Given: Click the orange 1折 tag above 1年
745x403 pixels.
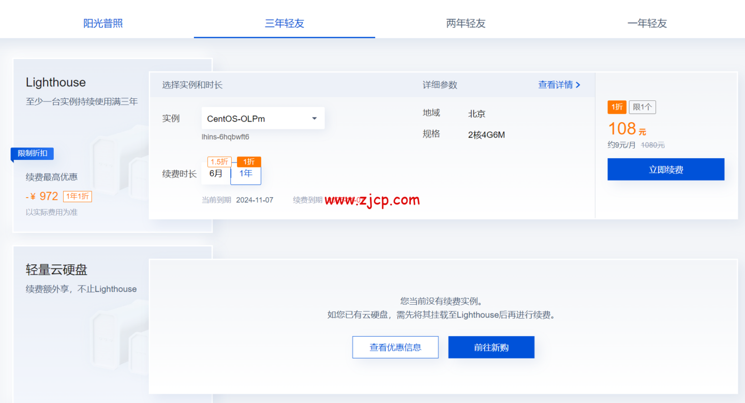Looking at the screenshot, I should click(249, 162).
